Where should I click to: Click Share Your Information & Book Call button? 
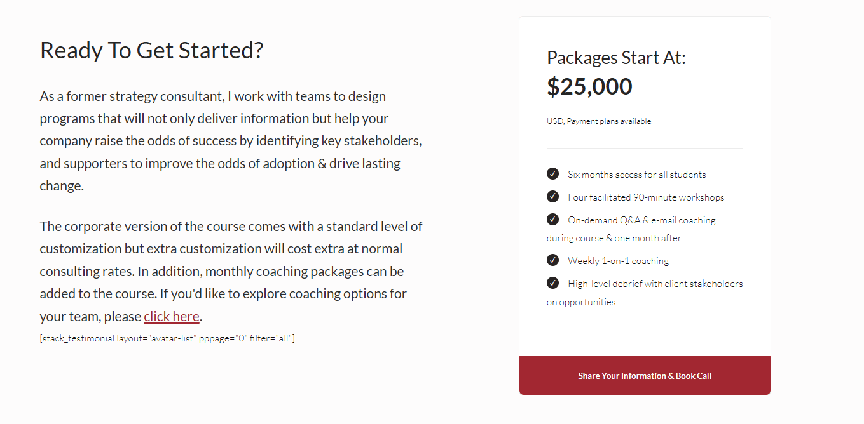click(x=645, y=376)
